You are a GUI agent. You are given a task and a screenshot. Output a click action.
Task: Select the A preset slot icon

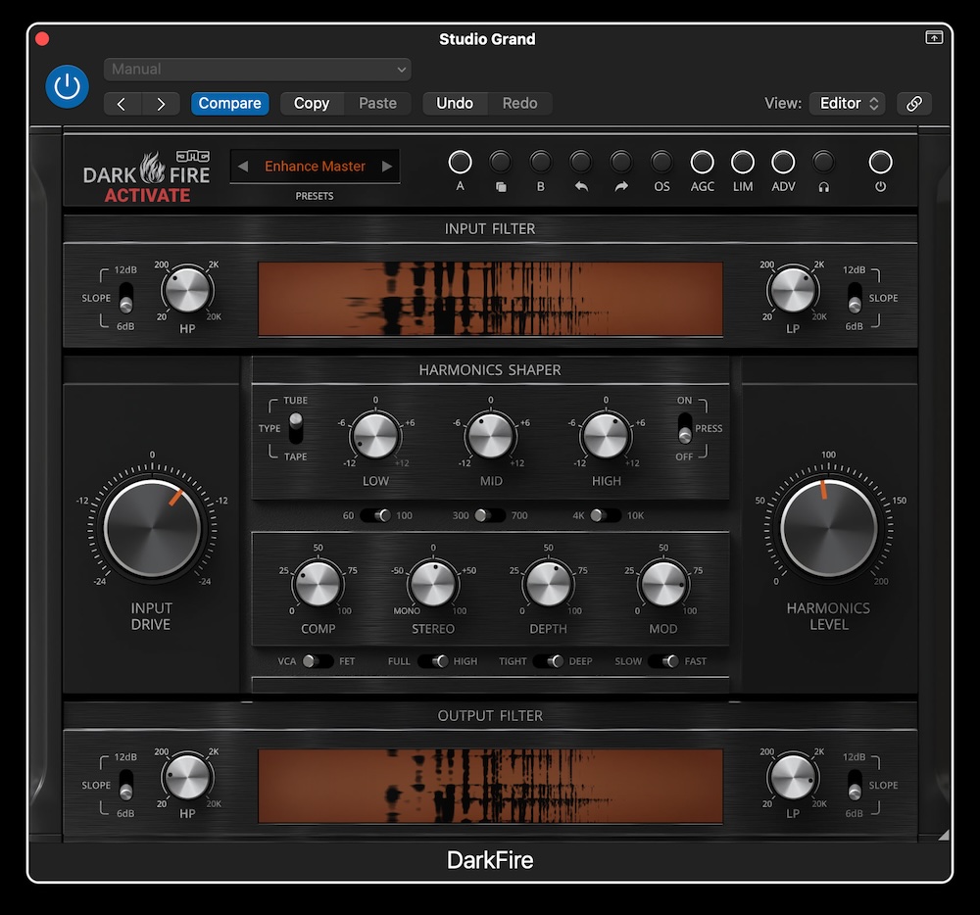click(460, 164)
